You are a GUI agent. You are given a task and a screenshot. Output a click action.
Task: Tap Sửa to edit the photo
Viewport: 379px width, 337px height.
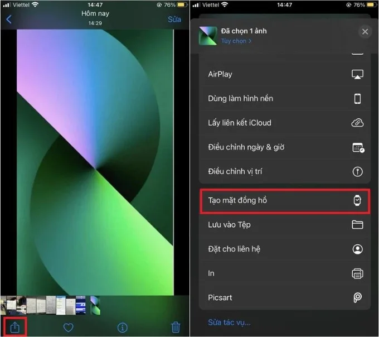pos(174,19)
